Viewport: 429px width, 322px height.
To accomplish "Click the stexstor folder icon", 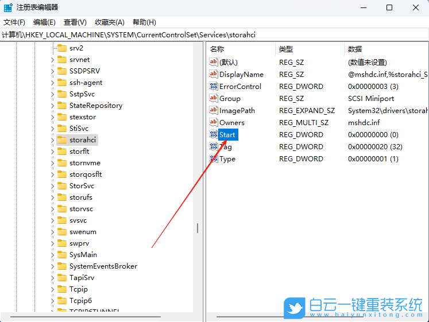I will pos(62,117).
